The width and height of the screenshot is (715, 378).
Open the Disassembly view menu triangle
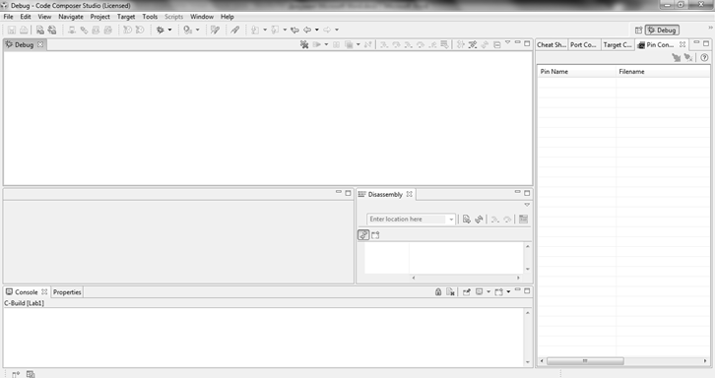click(x=527, y=205)
